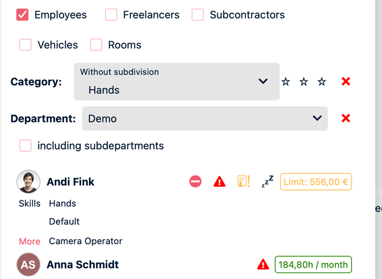Click the Limit: 556,00 € badge
Screen dimensions: 382x279
[x=316, y=182]
